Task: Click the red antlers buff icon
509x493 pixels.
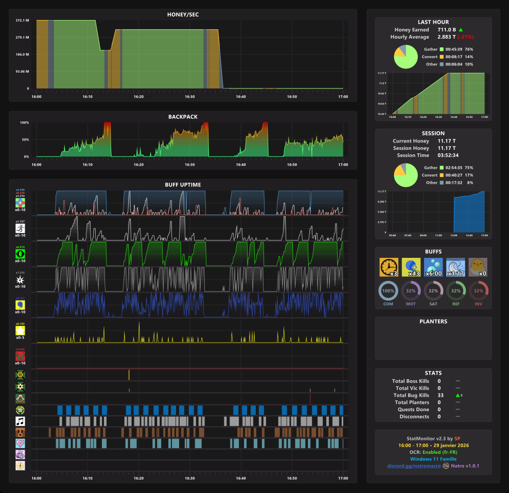Action: 20,356
